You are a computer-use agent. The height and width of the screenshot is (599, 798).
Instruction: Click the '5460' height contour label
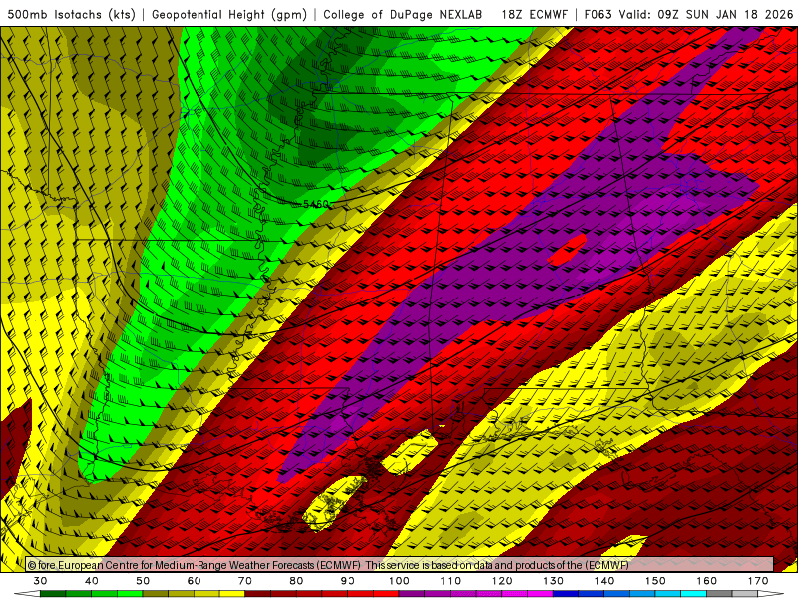(x=316, y=204)
